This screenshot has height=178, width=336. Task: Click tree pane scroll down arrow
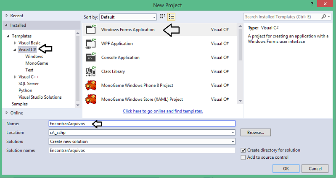pyautogui.click(x=78, y=105)
